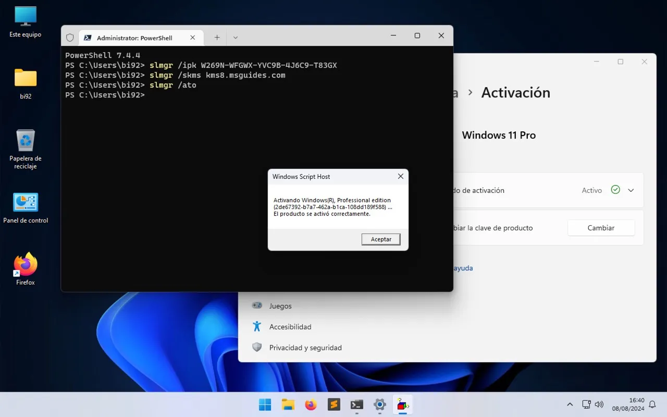The image size is (667, 417).
Task: Open notifications bell icon
Action: point(652,404)
